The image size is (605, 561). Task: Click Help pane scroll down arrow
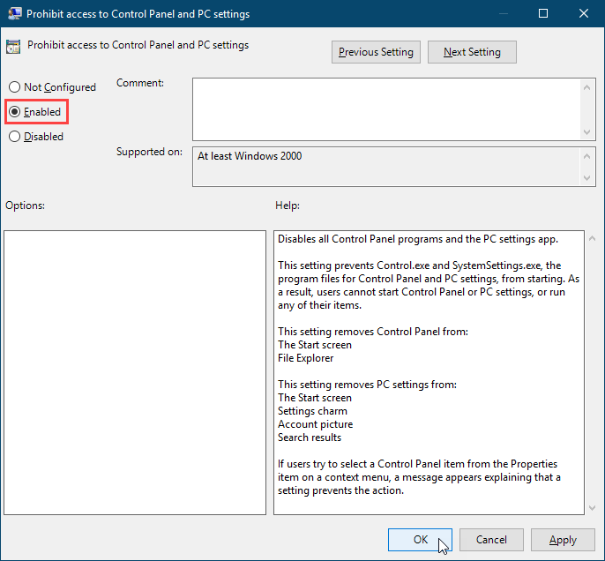pos(592,508)
